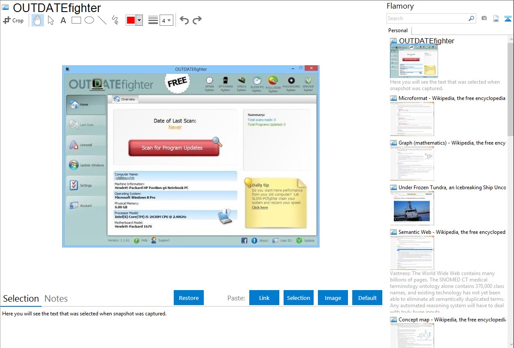Click the new page document icon

(496, 18)
